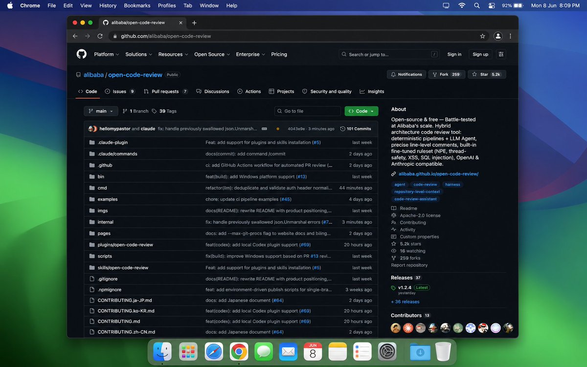Click the Notifications button
The height and width of the screenshot is (367, 587).
point(406,74)
